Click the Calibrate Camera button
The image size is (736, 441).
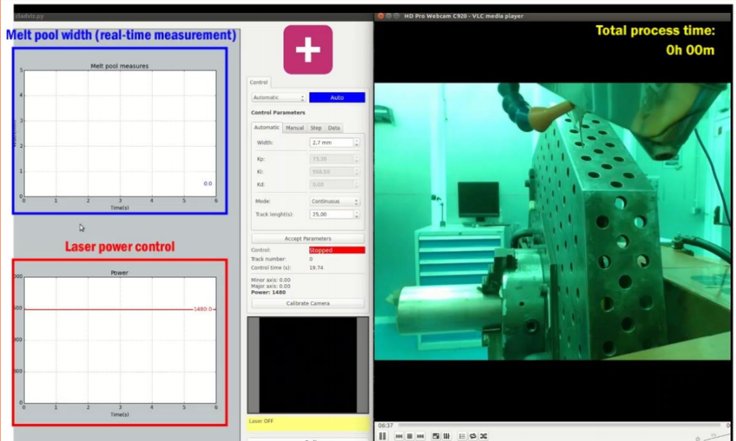click(308, 303)
